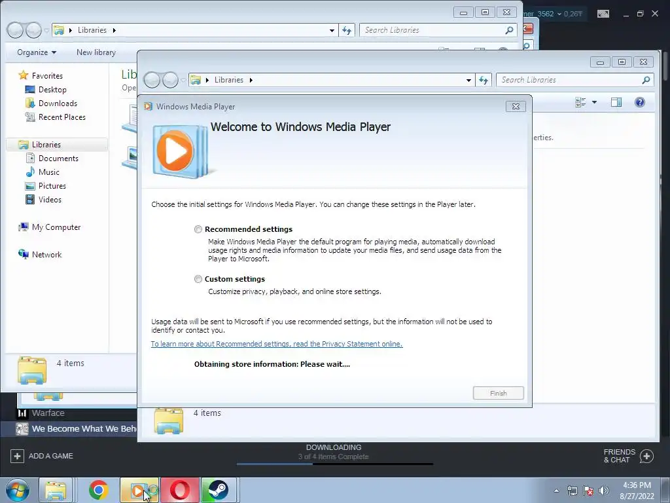This screenshot has width=670, height=503.
Task: Open Pictures library in sidebar
Action: (x=52, y=185)
